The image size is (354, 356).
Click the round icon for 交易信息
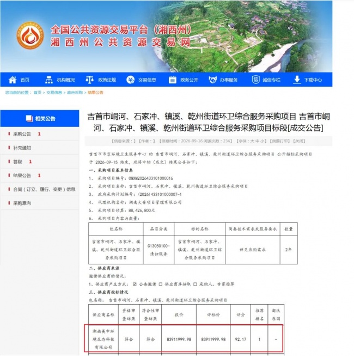pos(130,80)
